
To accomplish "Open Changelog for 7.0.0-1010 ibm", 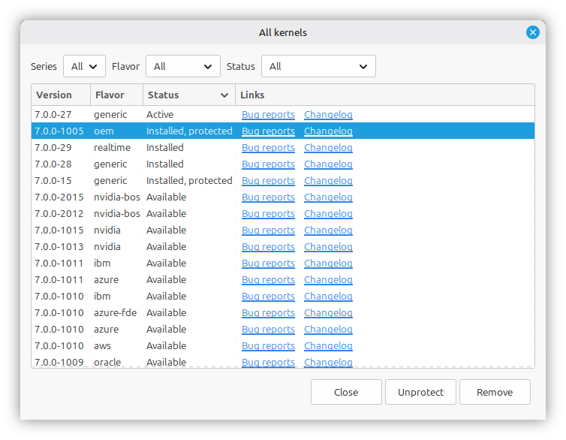I will [x=328, y=297].
